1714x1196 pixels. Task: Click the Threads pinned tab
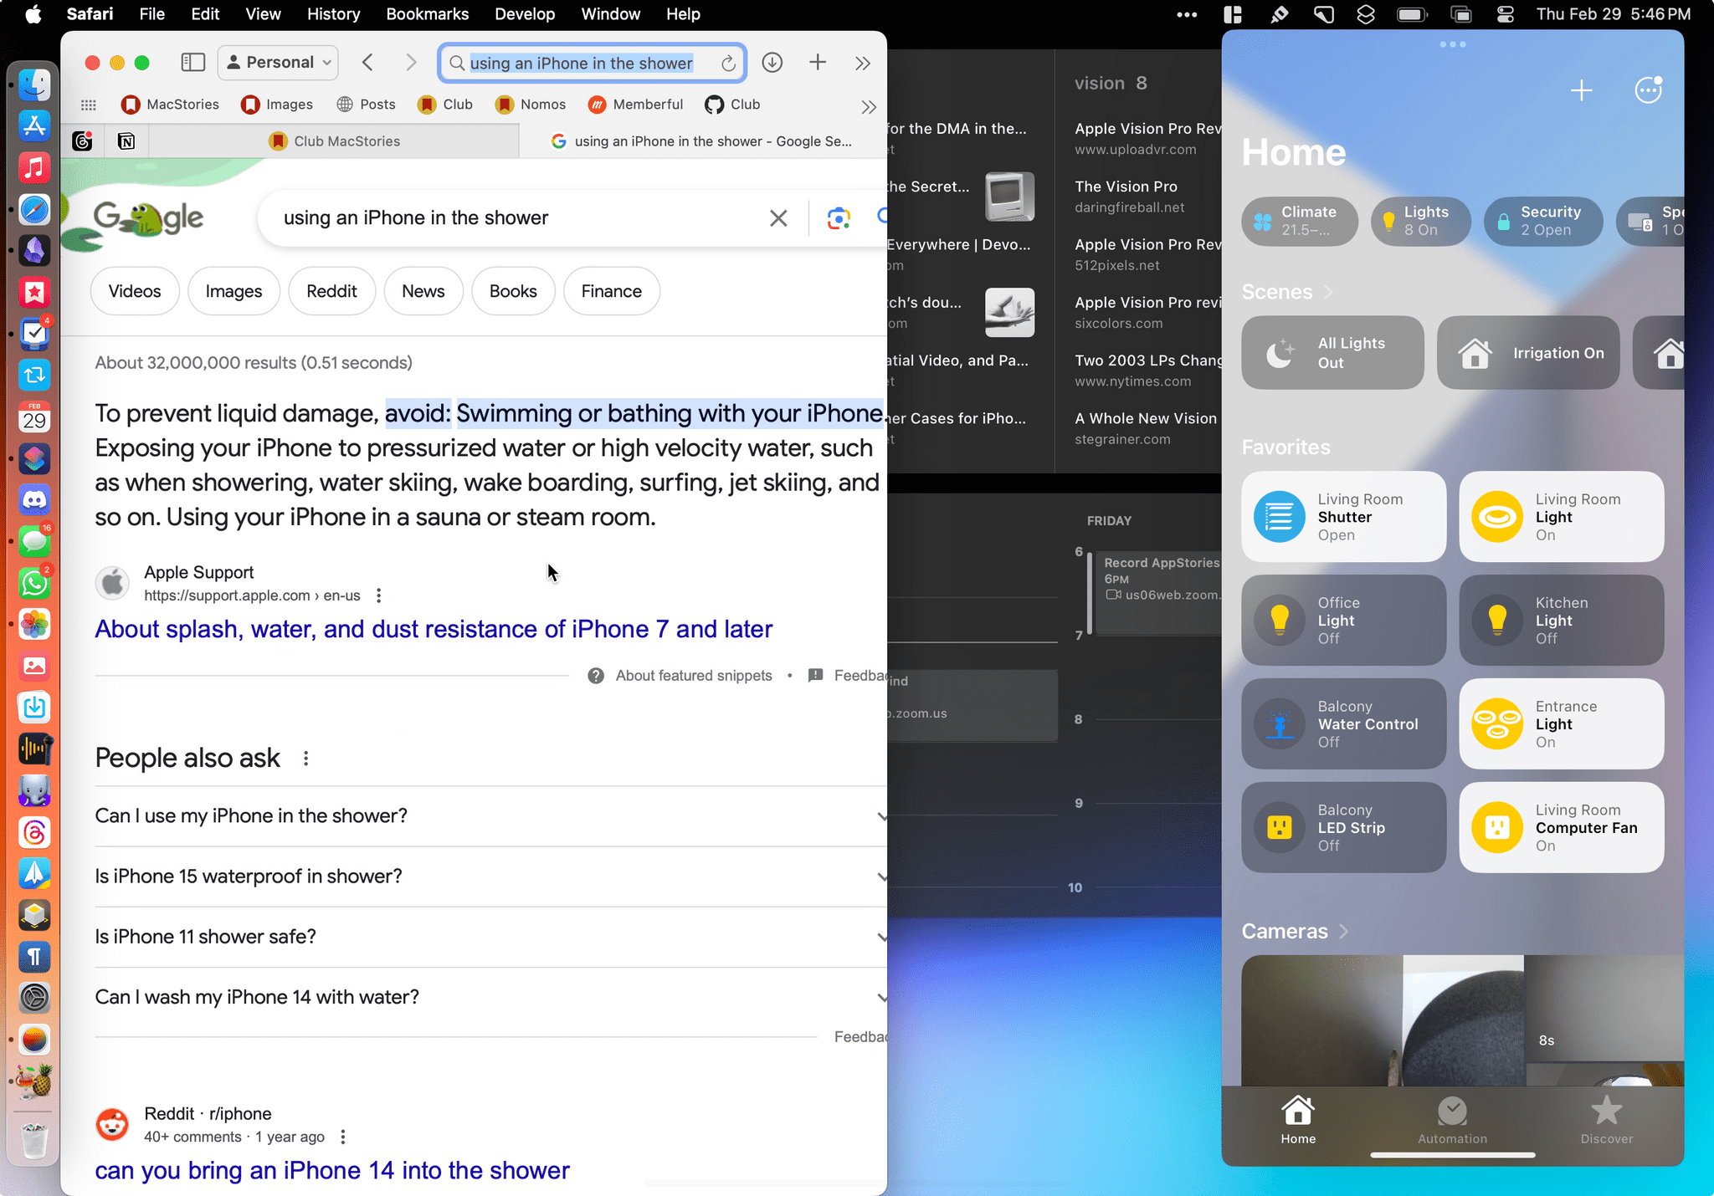pyautogui.click(x=82, y=141)
